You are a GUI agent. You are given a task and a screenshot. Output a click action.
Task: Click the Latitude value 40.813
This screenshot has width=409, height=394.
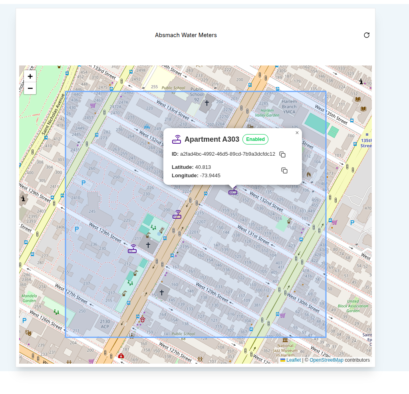point(203,167)
